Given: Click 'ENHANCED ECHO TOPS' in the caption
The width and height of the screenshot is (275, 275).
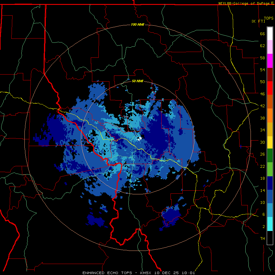Looking at the screenshot, I should click(x=107, y=273).
